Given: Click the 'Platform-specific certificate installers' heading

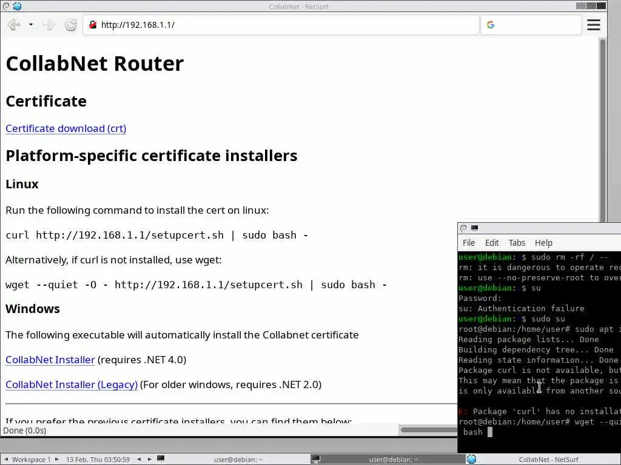Looking at the screenshot, I should pyautogui.click(x=151, y=156).
